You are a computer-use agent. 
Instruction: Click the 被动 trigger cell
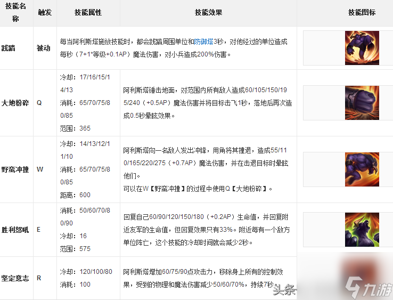(44, 48)
